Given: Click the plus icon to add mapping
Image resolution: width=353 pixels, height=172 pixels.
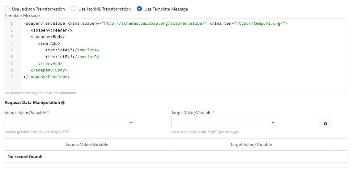Looking at the screenshot, I should [x=325, y=123].
